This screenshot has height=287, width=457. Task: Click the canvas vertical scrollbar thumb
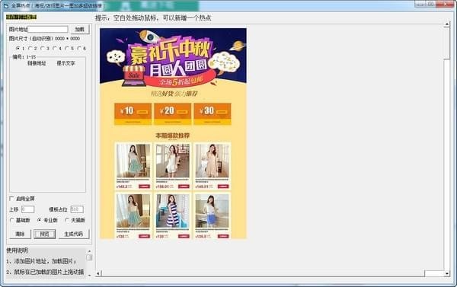[x=447, y=43]
